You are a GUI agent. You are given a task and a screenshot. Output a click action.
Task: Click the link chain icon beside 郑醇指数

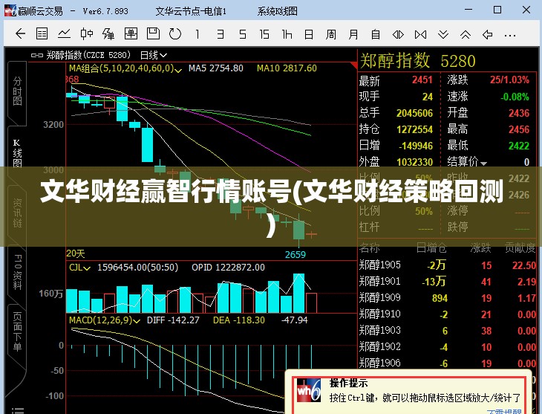(36, 55)
